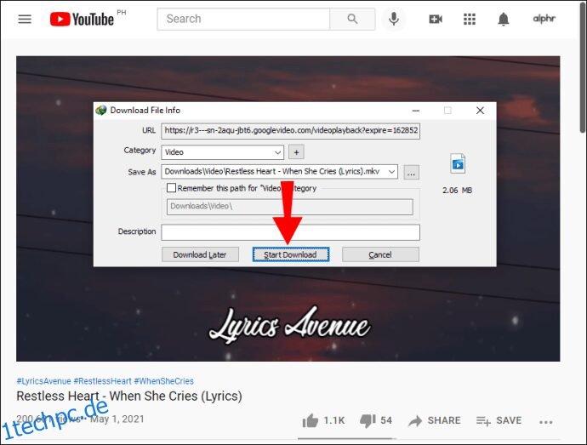587x445 pixels.
Task: Open the #LyricsAvenue hashtag link
Action: pos(43,381)
